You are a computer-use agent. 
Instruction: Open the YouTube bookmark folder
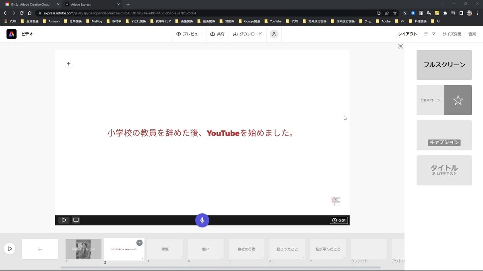pos(272,21)
